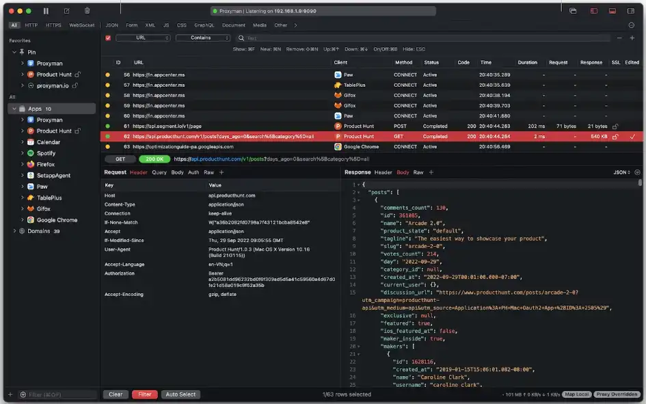Collapse the Apps group

(14, 109)
